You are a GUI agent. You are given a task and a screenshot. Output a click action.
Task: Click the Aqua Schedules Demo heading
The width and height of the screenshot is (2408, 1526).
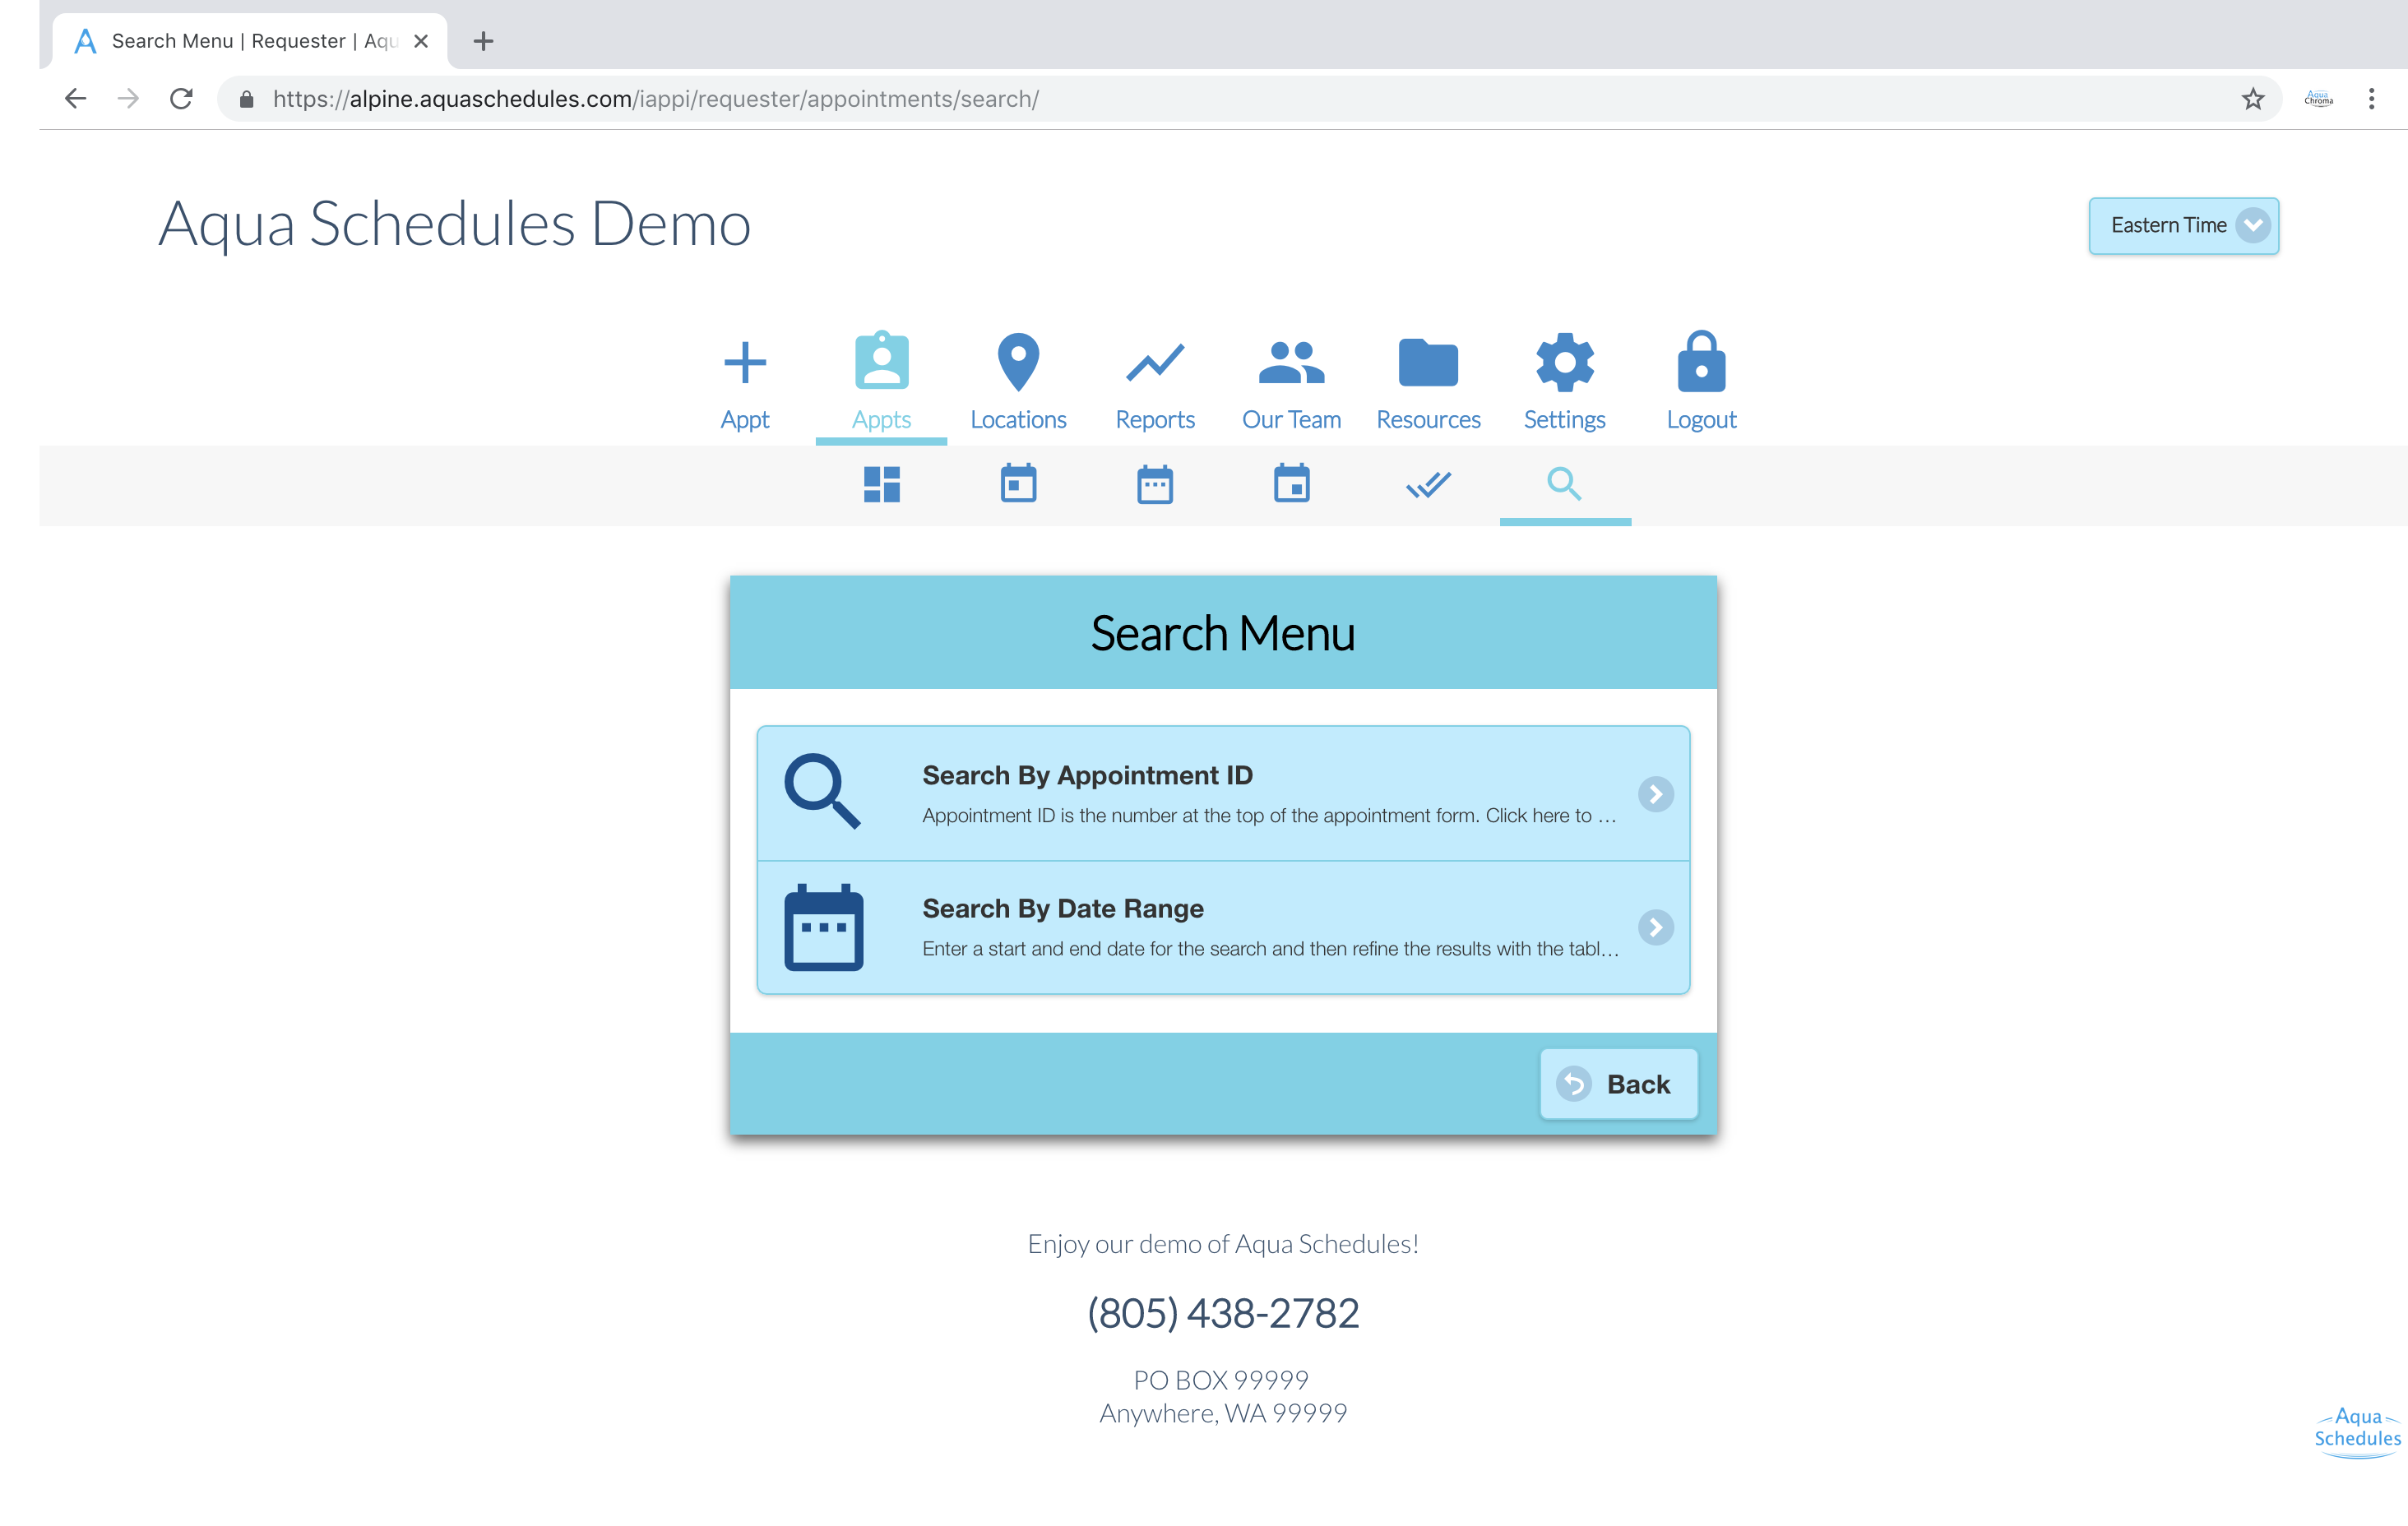(x=455, y=224)
